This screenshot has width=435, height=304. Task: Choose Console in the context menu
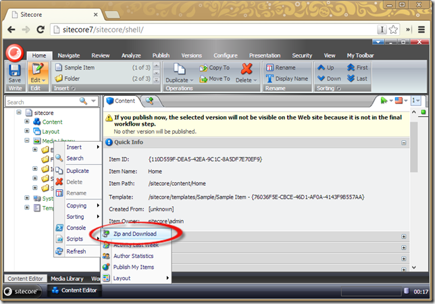(x=78, y=228)
